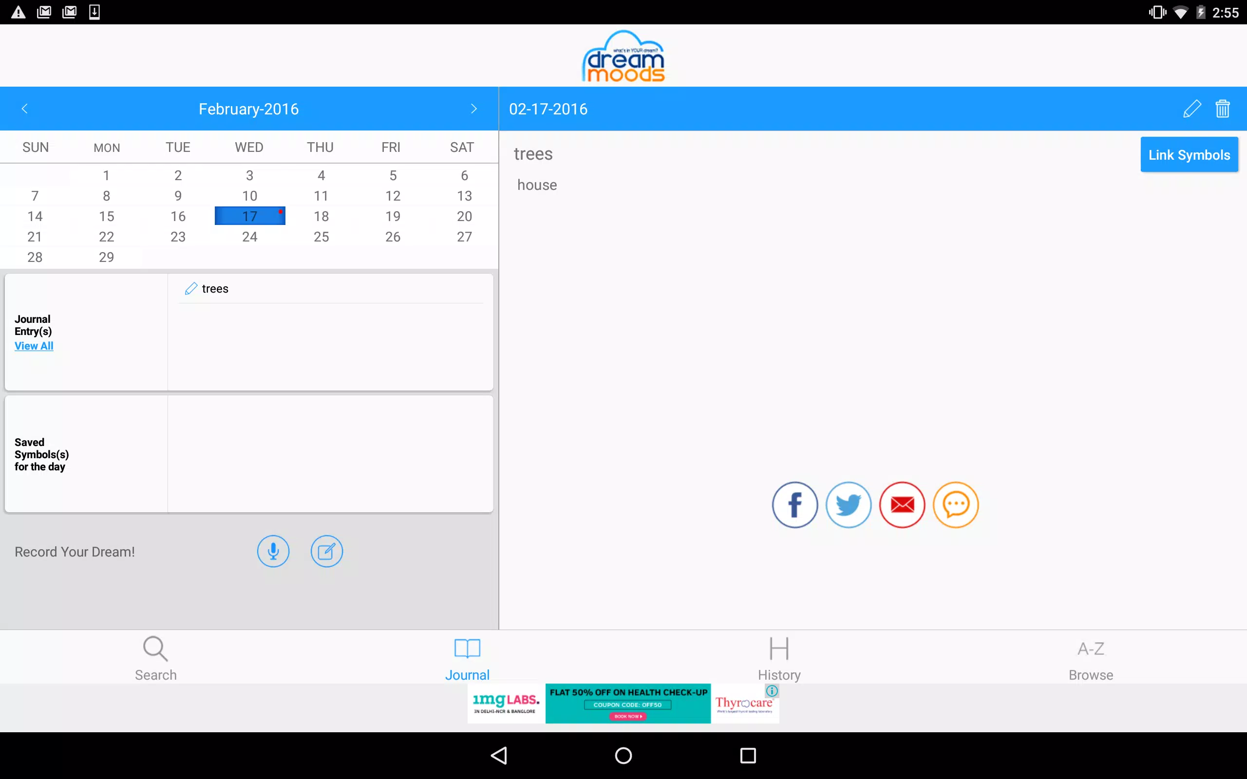The image size is (1247, 779).
Task: Select February 8 in calendar
Action: pyautogui.click(x=106, y=196)
